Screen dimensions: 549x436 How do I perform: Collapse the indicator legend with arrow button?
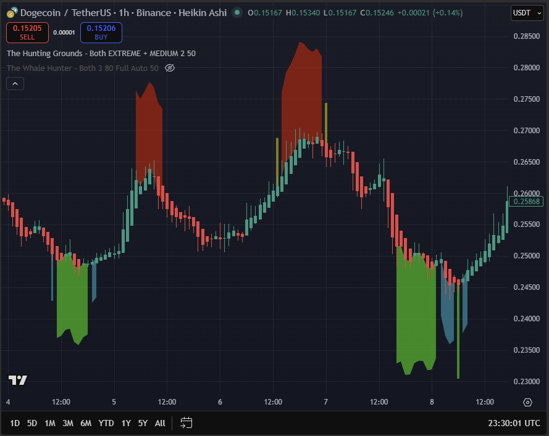[x=15, y=84]
